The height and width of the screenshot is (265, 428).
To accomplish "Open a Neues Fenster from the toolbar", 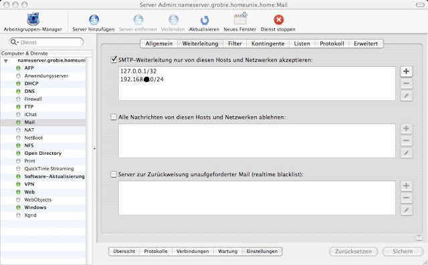I will (x=240, y=19).
